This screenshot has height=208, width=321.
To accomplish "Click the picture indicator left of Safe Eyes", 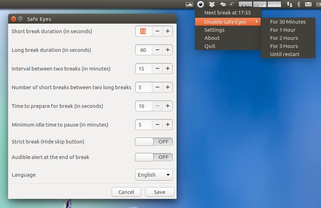I will tap(190, 4).
